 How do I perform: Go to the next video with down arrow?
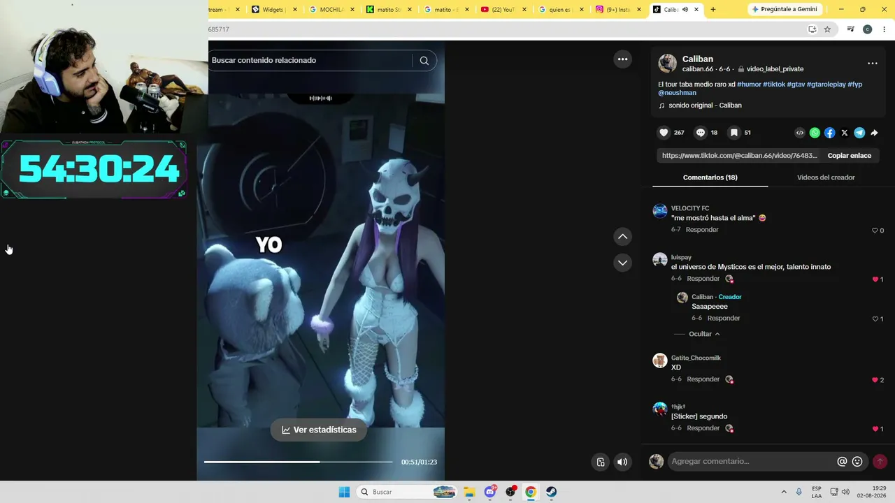(x=622, y=263)
